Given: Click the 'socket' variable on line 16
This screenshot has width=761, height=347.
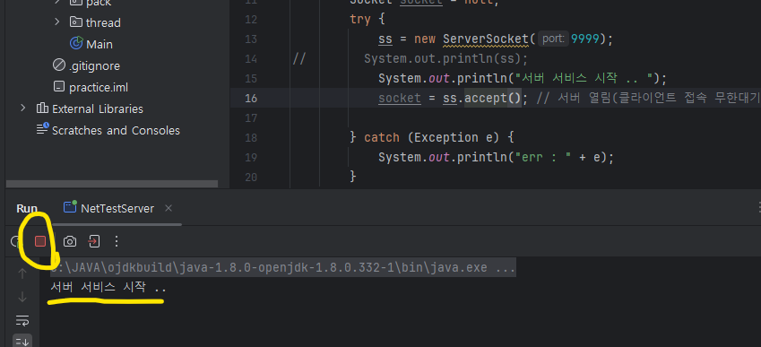Looking at the screenshot, I should [400, 98].
